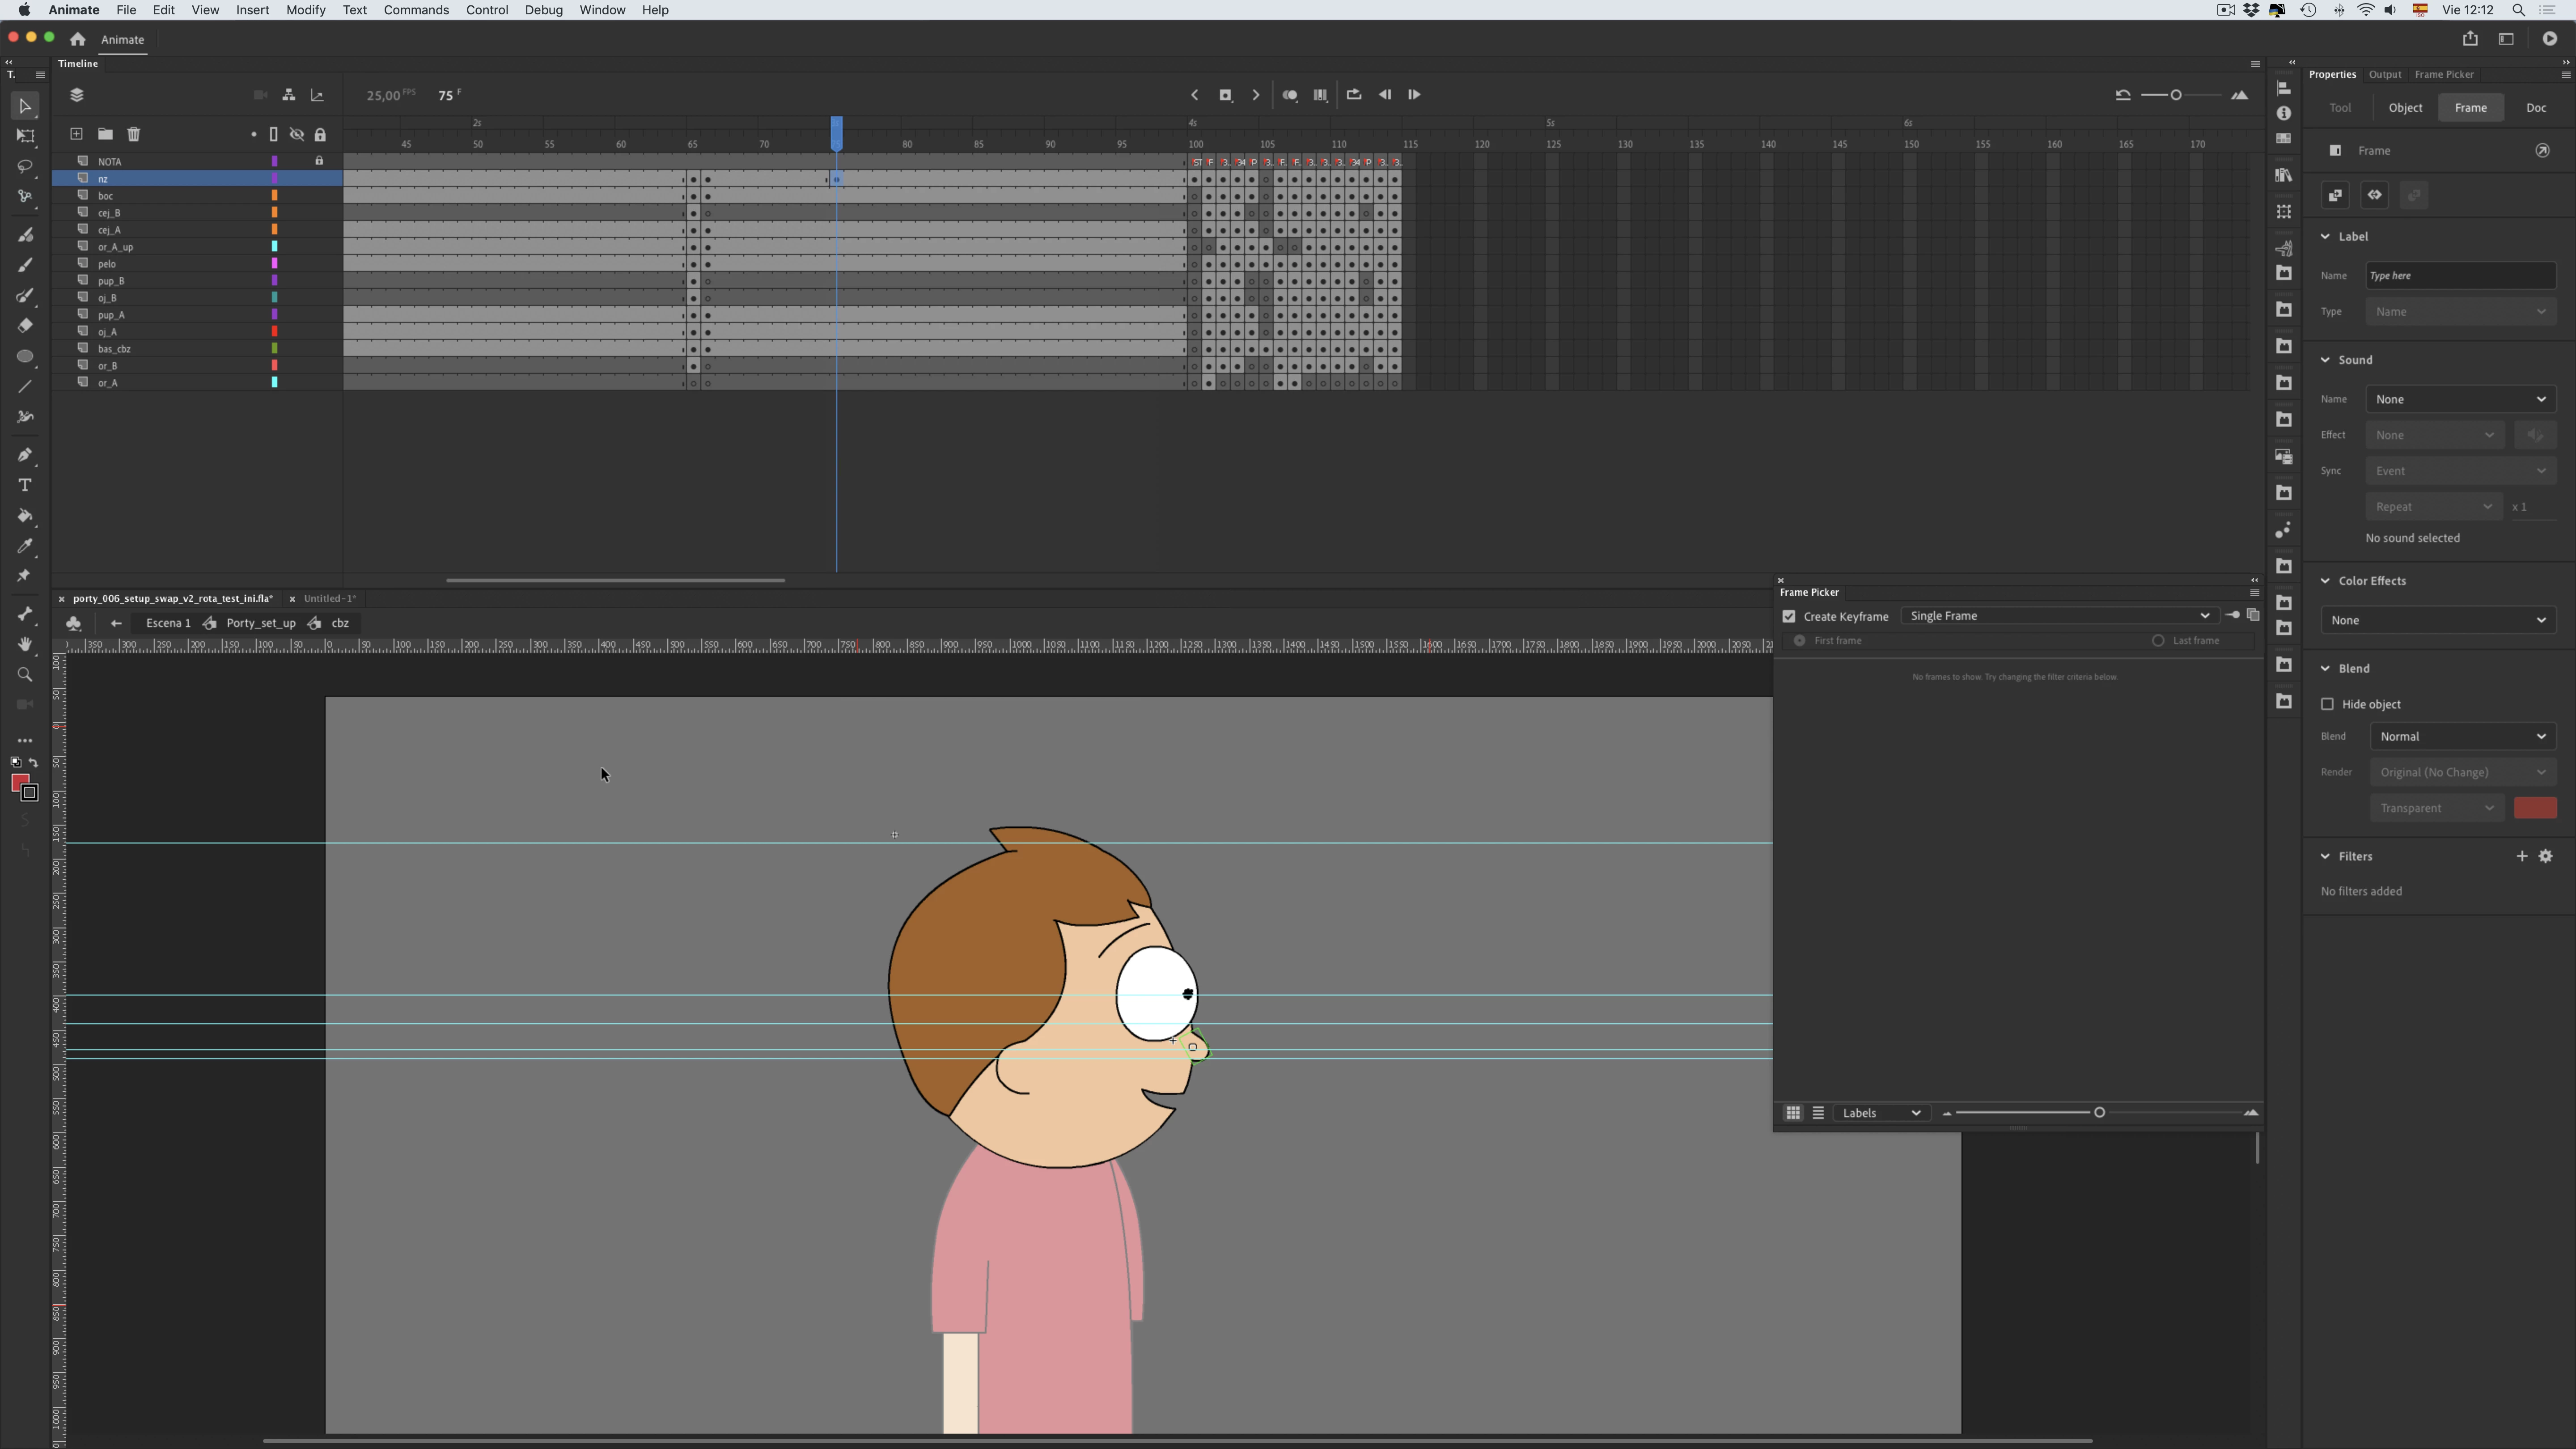Add new layer in timeline

(76, 135)
